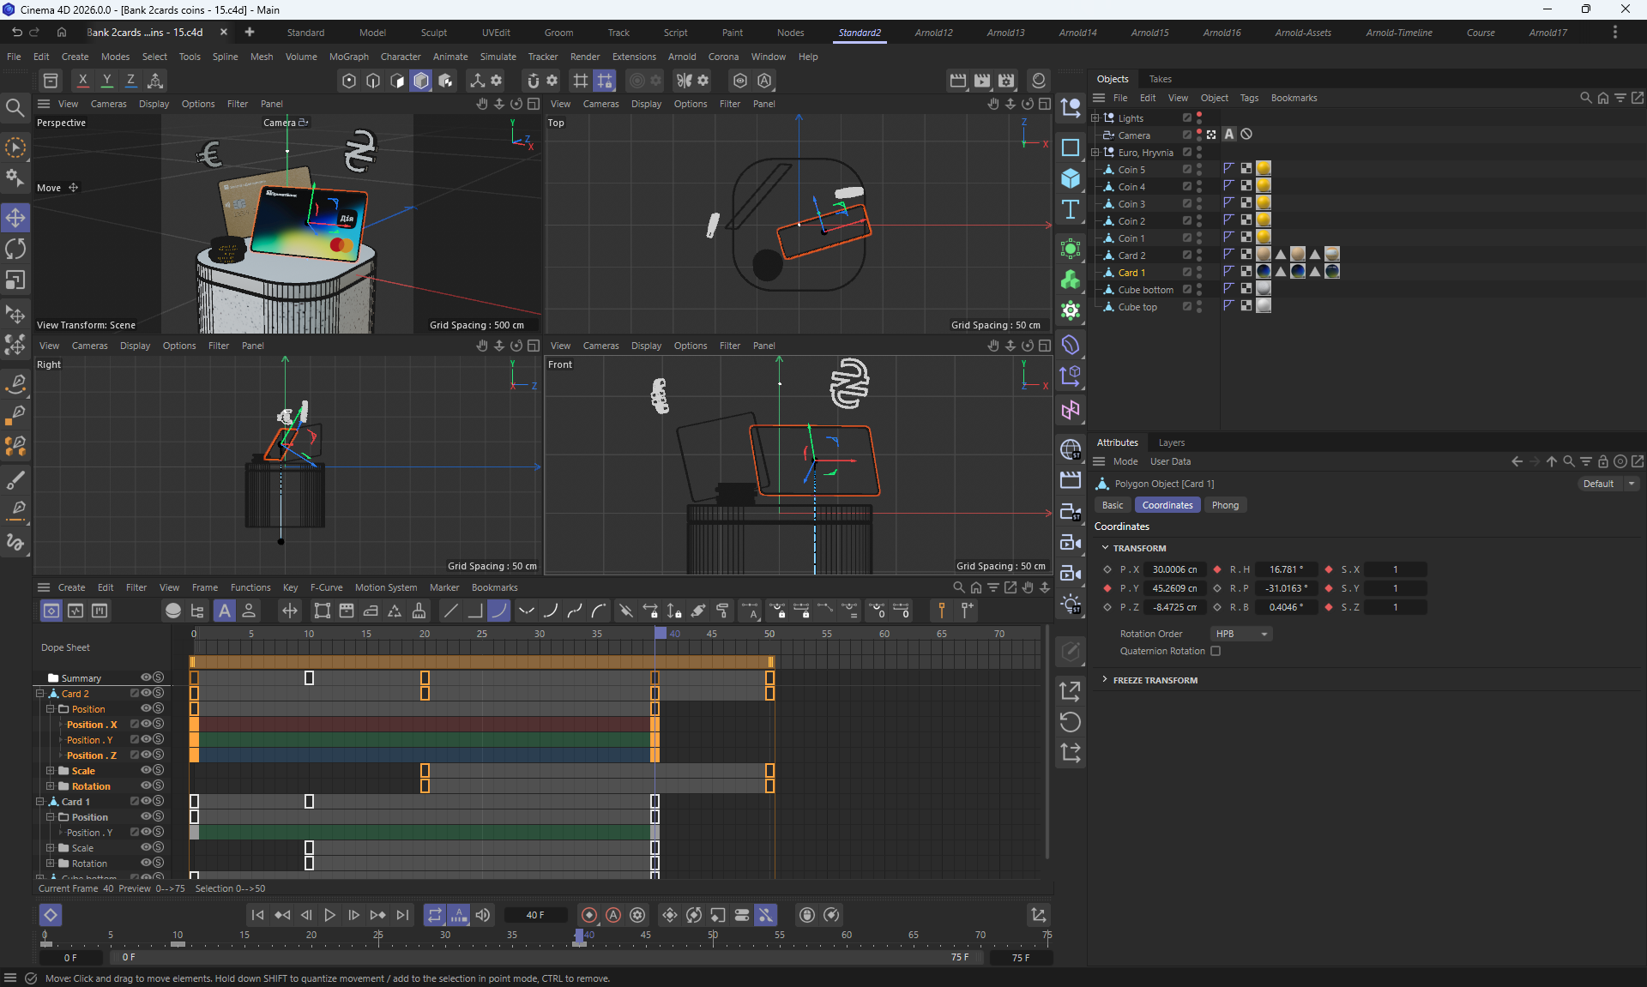Click the Render to Picture Viewer icon

982,81
